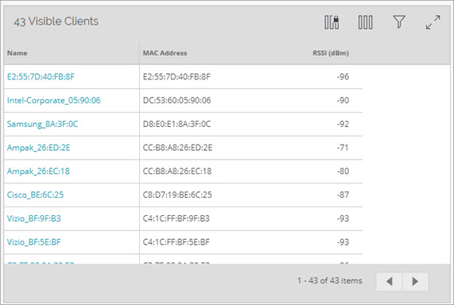Screen dimensions: 454x305
Task: Click RSSI value -90
Action: coord(343,100)
